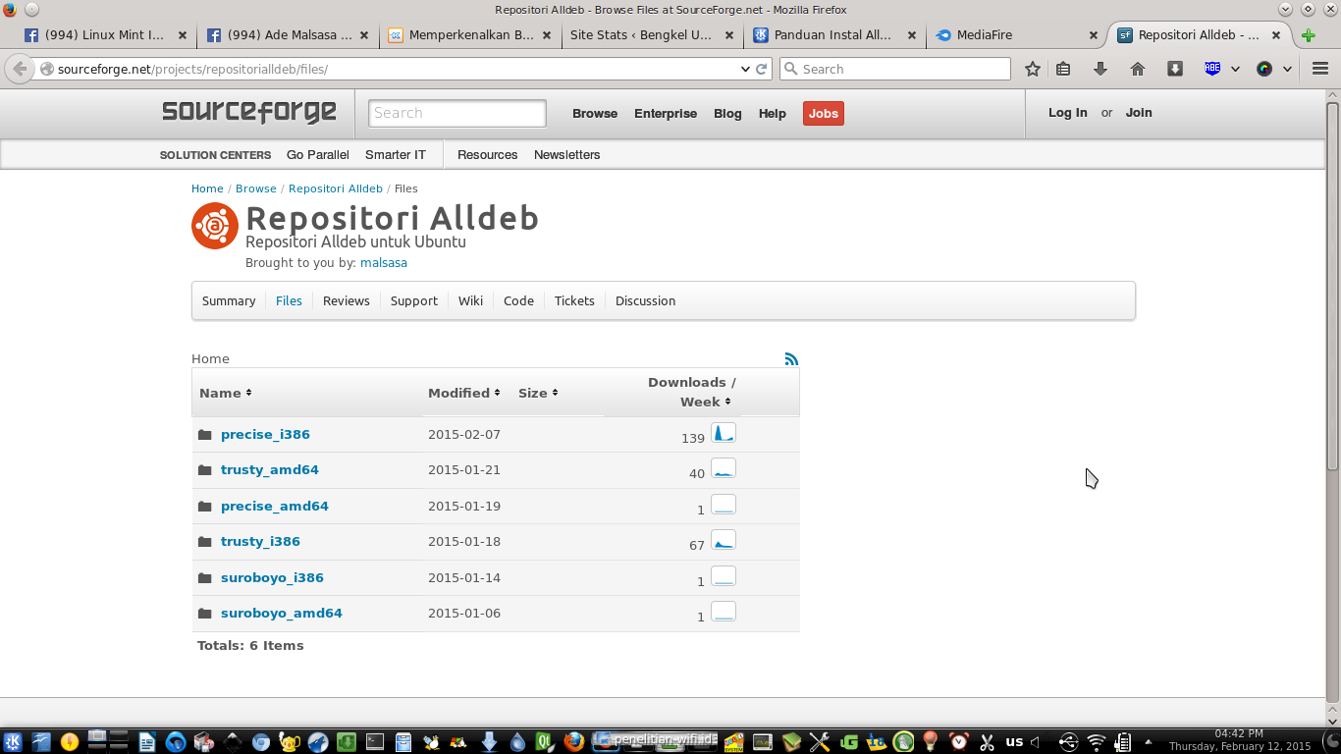Switch to Panduan Instal All... tab
The width and height of the screenshot is (1341, 754).
click(832, 34)
